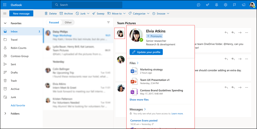Open Elvia Atkins Intern Meet & Greet email
The width and height of the screenshot is (257, 129).
tap(78, 88)
